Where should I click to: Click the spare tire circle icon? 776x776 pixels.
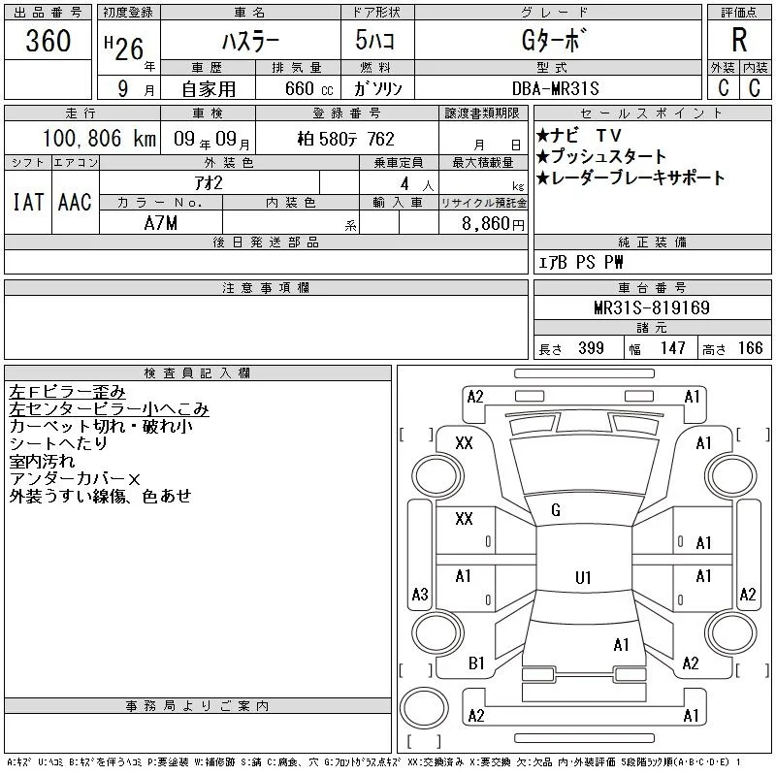tap(424, 708)
